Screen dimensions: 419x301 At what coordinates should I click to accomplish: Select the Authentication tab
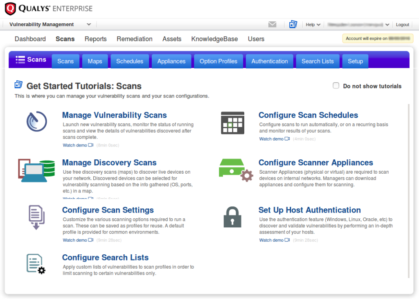click(x=269, y=61)
